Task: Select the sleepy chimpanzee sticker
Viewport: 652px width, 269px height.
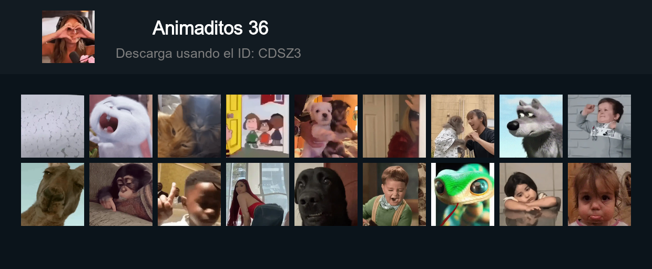Action: pos(121,194)
